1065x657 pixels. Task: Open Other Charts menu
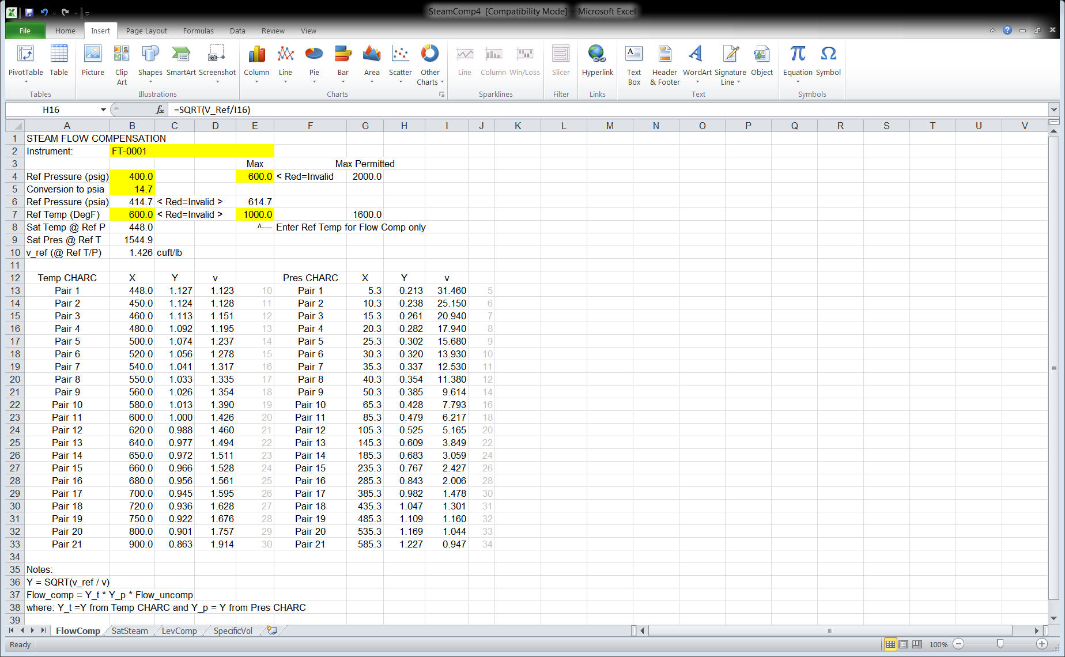430,65
